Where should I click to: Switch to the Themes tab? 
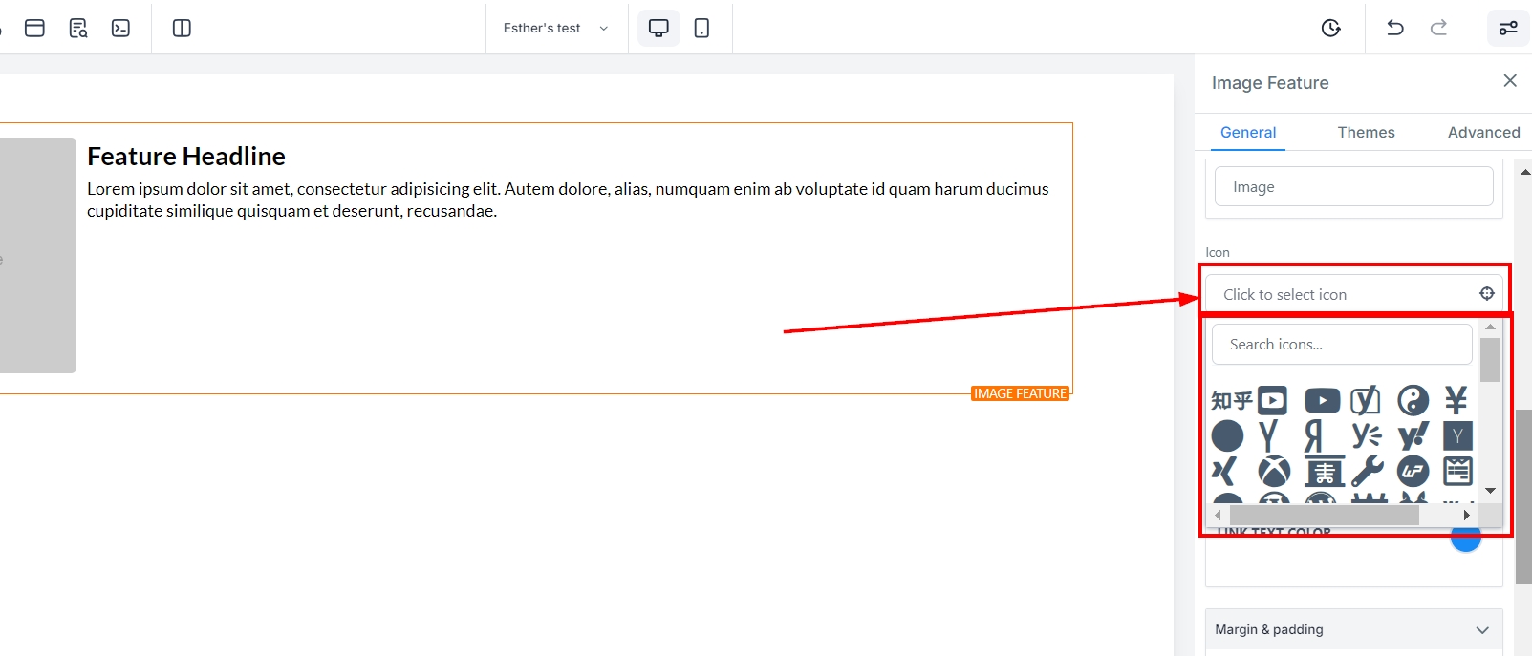click(x=1366, y=132)
